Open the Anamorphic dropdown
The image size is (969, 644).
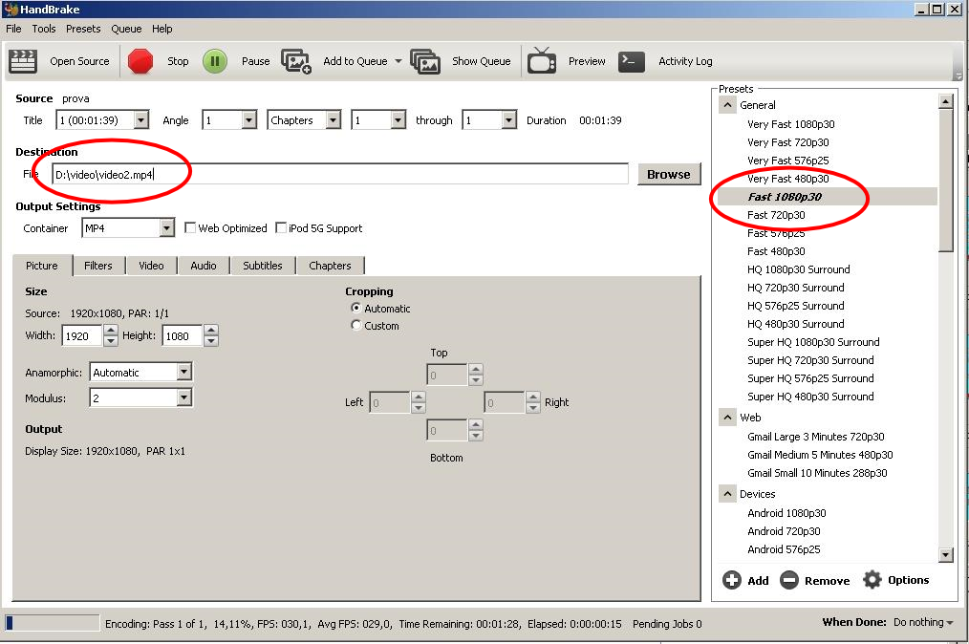click(184, 372)
